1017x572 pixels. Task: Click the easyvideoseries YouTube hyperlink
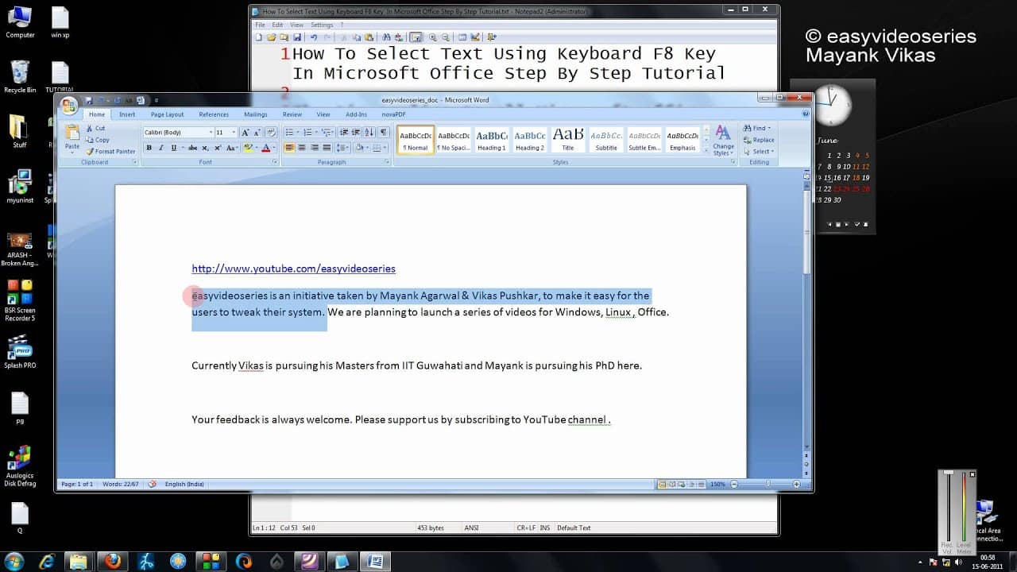(293, 269)
